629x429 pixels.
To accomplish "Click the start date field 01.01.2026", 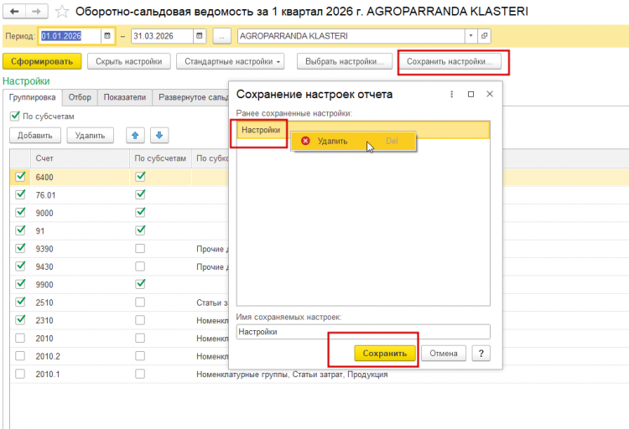I will click(x=70, y=36).
